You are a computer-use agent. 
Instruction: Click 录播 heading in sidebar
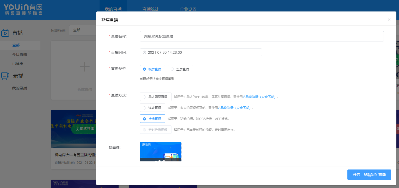(x=19, y=76)
